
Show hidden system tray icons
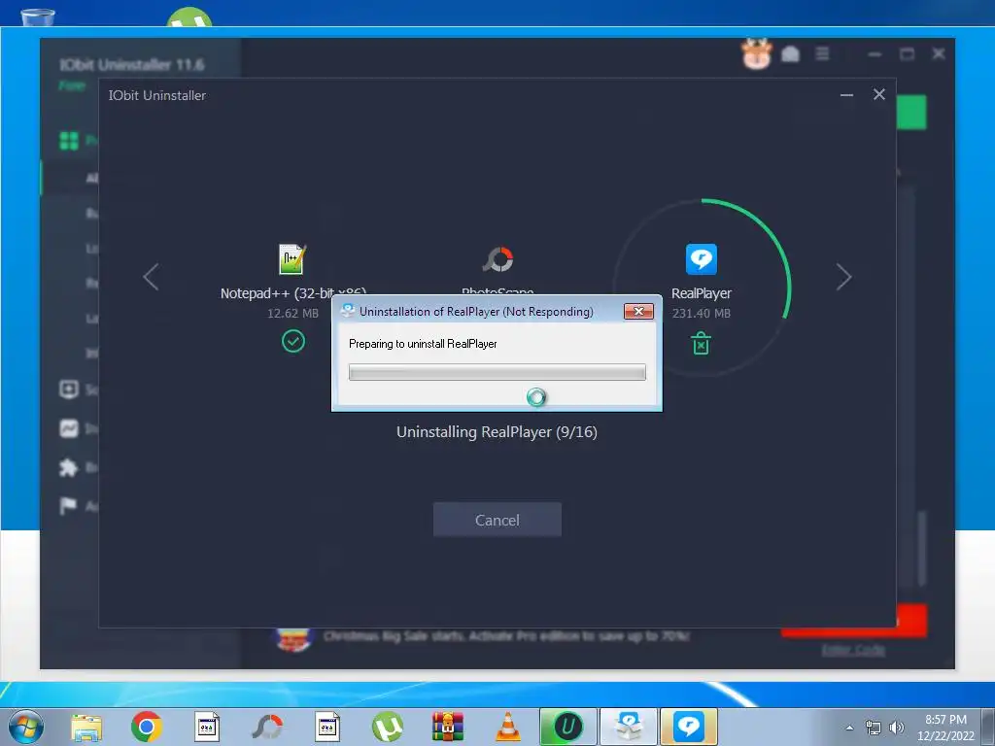click(x=849, y=728)
